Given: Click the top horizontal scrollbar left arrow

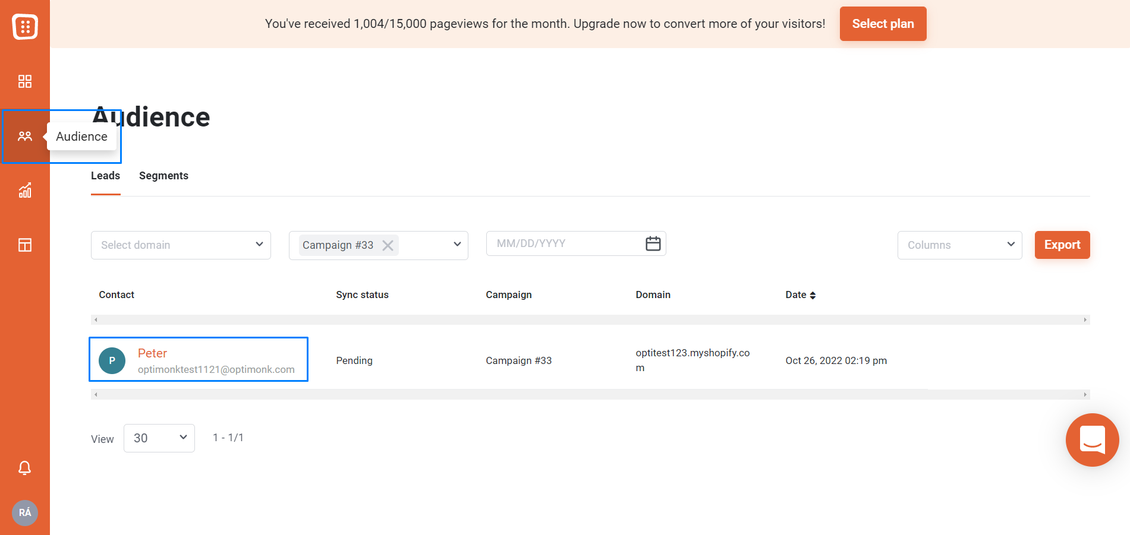Looking at the screenshot, I should pyautogui.click(x=96, y=320).
